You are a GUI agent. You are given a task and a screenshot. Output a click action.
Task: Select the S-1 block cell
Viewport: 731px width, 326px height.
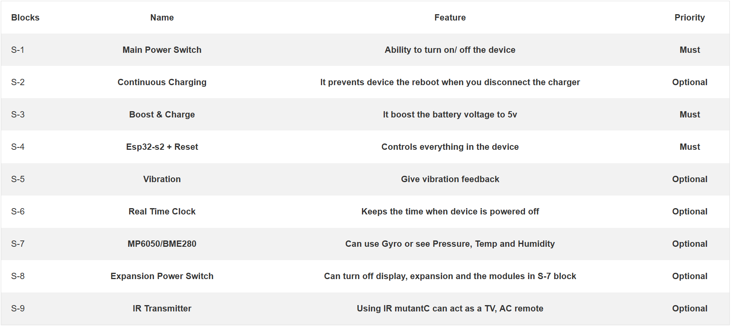coord(18,50)
